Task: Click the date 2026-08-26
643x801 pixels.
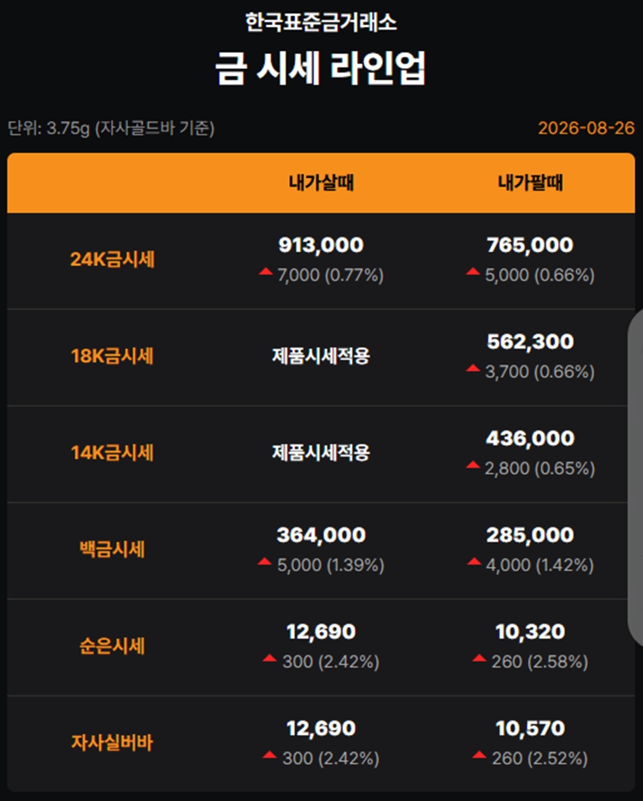Action: pos(586,128)
